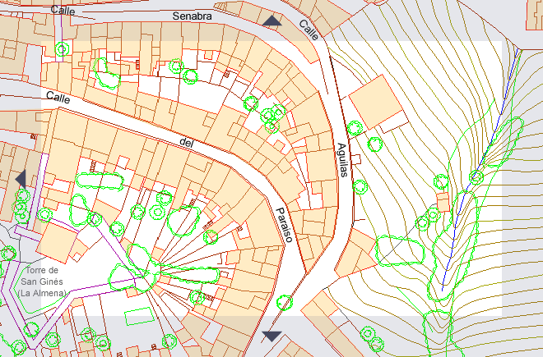Pan the map south with the down arrow
The image size is (543, 357).
[271, 336]
